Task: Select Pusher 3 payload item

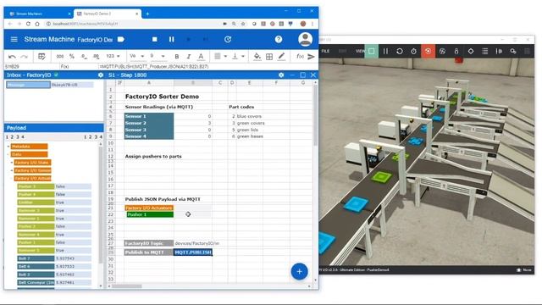Action: click(x=36, y=186)
